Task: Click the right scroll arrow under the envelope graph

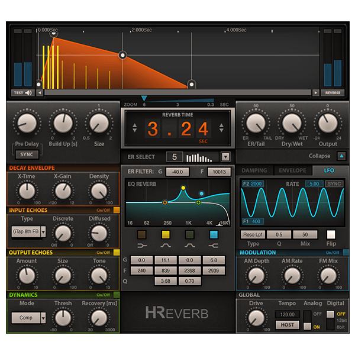Action: click(315, 93)
